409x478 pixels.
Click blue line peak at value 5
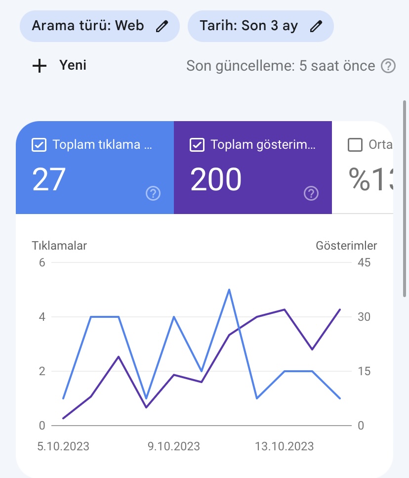click(229, 290)
